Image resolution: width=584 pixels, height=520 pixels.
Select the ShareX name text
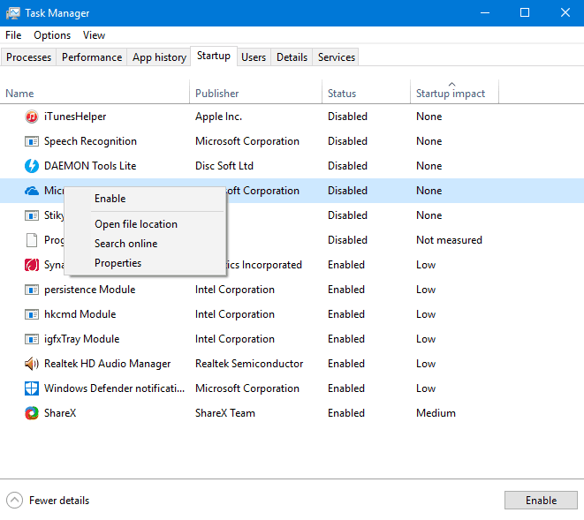[60, 413]
